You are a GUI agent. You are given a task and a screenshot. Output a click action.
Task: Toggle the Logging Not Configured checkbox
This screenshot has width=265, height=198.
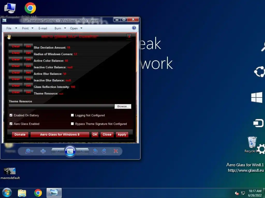click(x=72, y=115)
